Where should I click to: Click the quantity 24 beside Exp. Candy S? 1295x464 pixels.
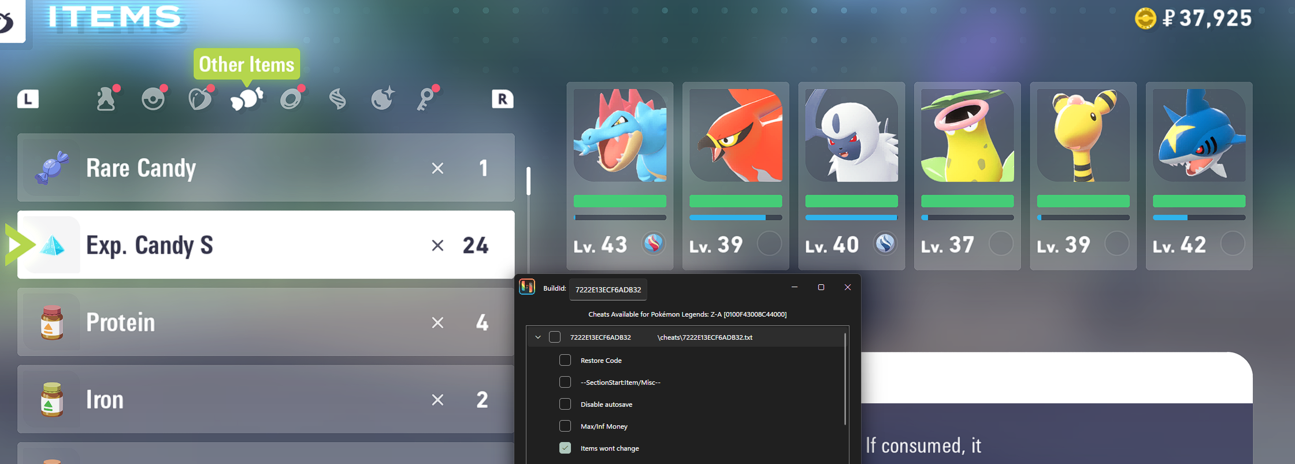click(x=476, y=246)
